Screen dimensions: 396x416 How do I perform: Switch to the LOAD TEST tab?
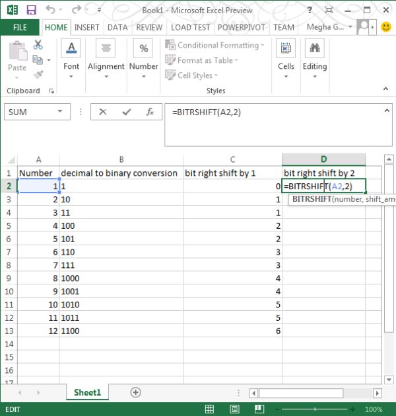[190, 27]
